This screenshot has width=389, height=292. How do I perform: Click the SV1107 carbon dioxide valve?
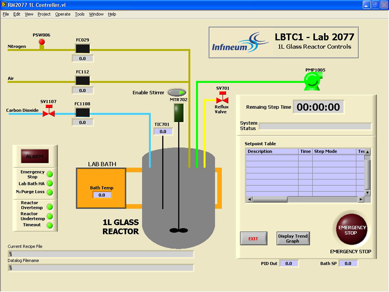[49, 111]
